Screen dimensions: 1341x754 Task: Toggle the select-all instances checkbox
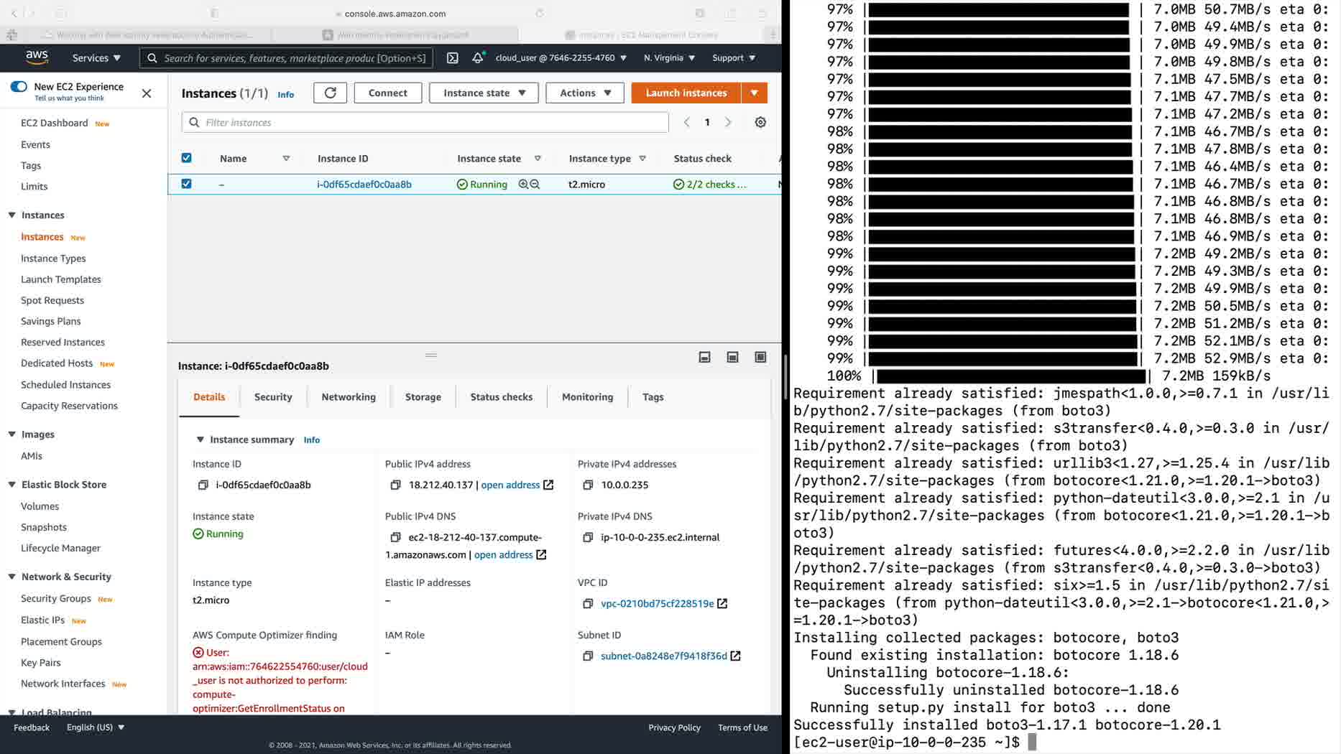(186, 158)
